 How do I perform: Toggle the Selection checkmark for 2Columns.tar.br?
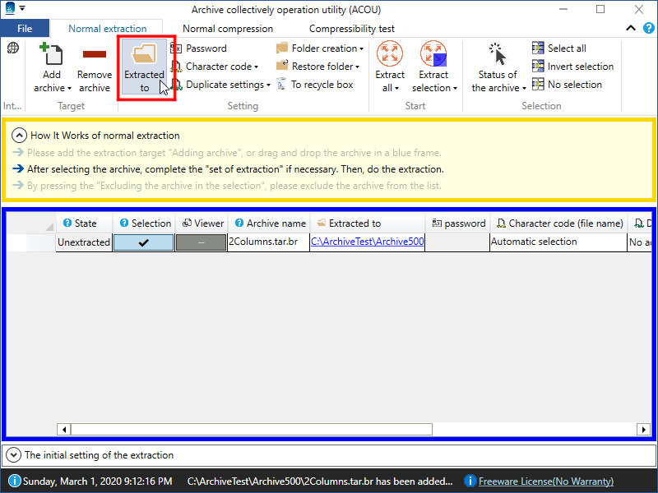click(143, 242)
